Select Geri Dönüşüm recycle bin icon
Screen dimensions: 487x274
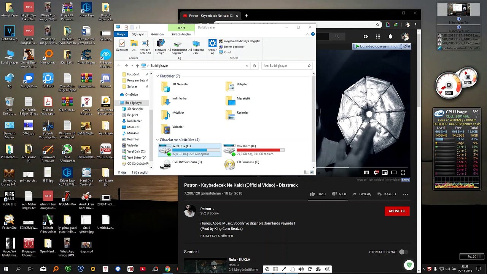[9, 106]
